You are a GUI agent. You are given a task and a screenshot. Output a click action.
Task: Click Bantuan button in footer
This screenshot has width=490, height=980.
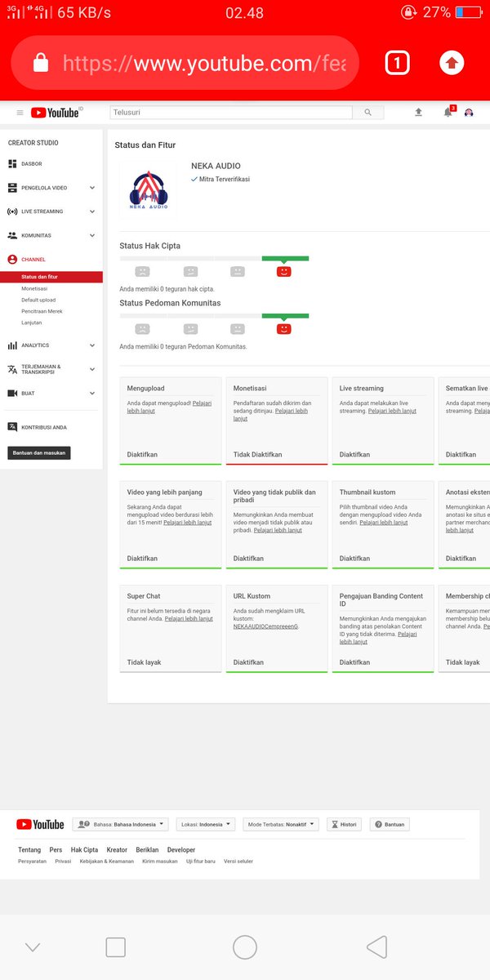tap(390, 825)
